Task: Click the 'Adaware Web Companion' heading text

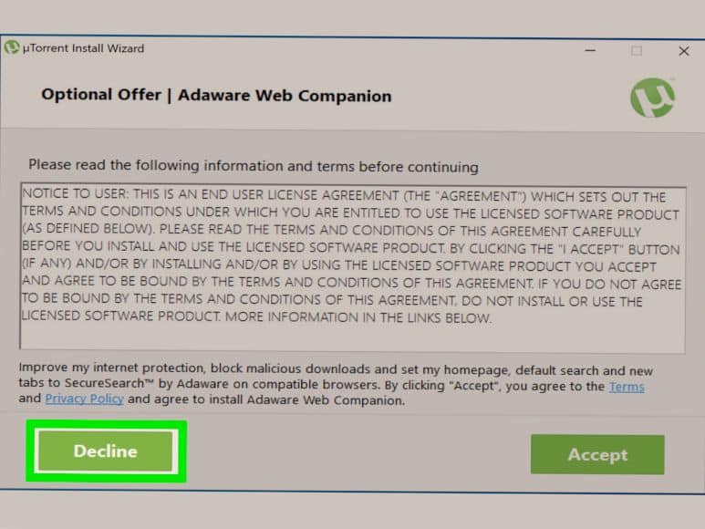Action: 285,96
